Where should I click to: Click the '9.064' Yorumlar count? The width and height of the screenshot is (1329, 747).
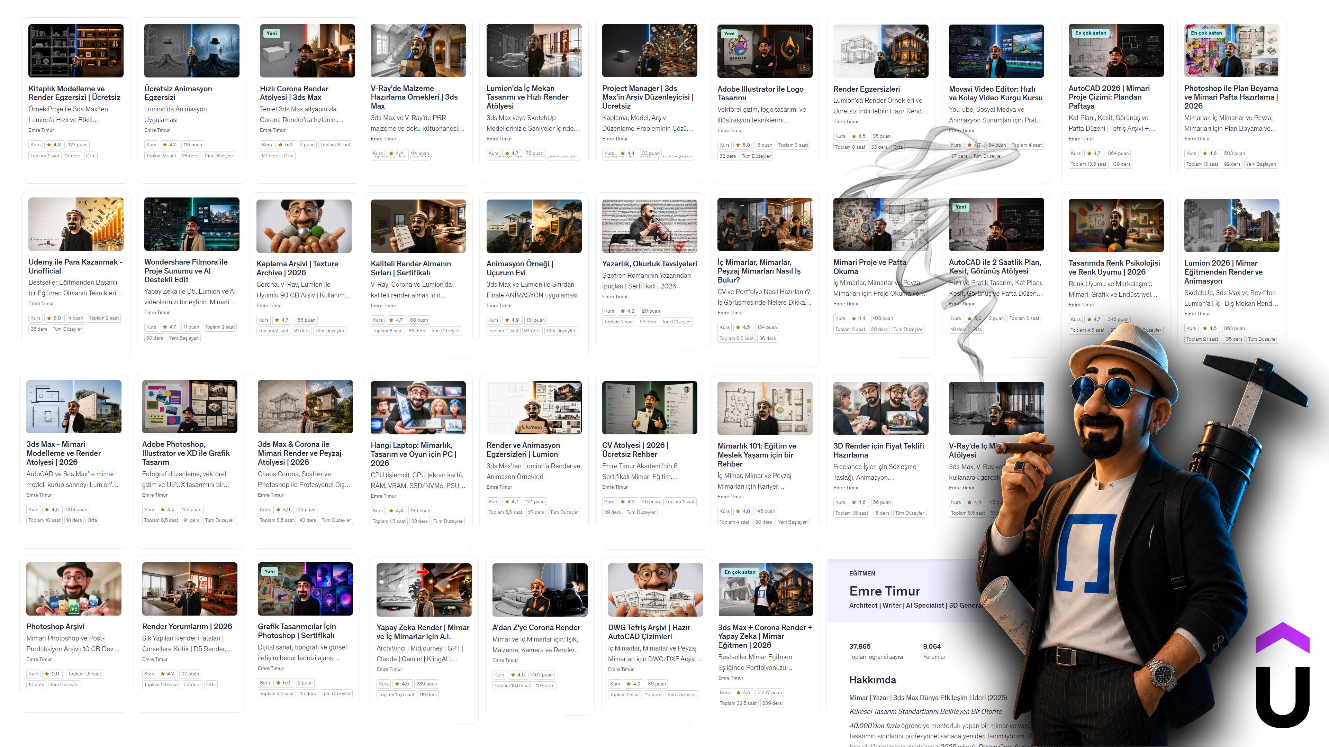coord(932,646)
